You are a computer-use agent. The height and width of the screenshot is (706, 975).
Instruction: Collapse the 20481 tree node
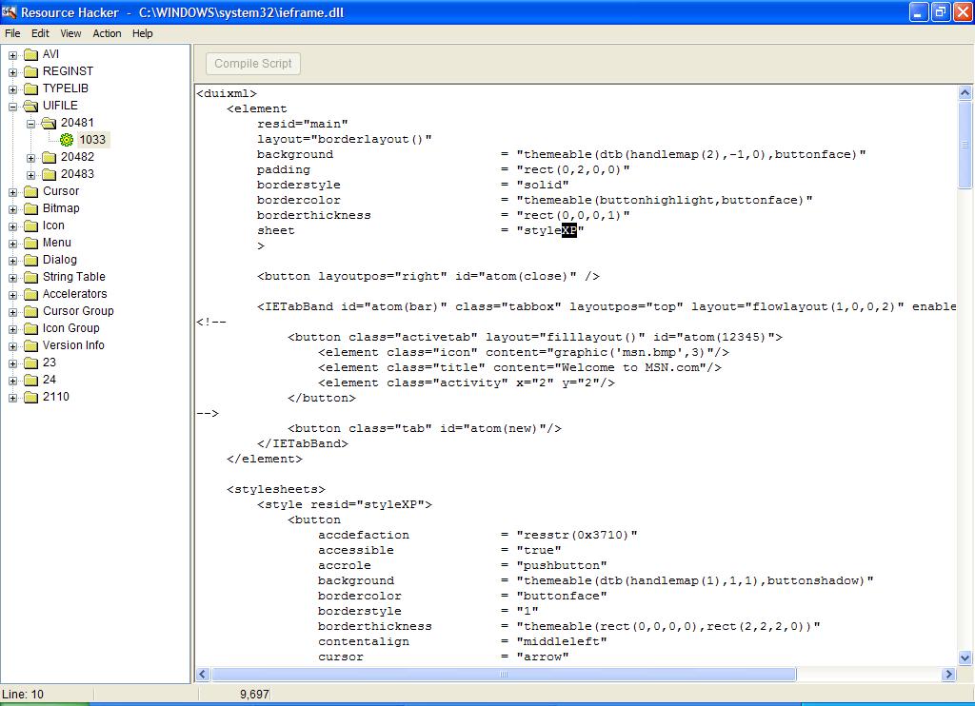point(30,124)
